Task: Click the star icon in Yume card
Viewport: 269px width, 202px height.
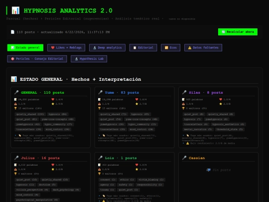Action: click(x=136, y=104)
